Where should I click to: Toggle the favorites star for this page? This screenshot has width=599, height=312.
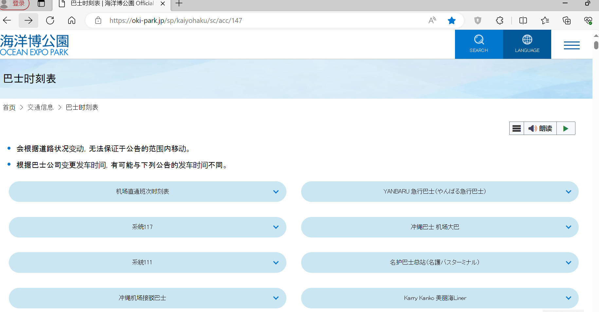(x=452, y=21)
